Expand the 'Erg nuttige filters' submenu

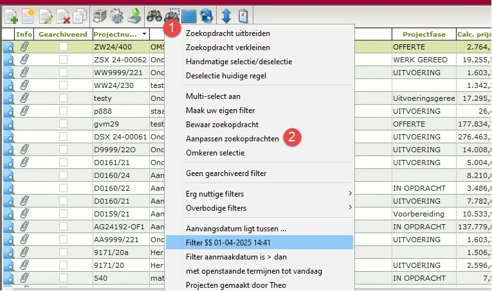pos(257,193)
